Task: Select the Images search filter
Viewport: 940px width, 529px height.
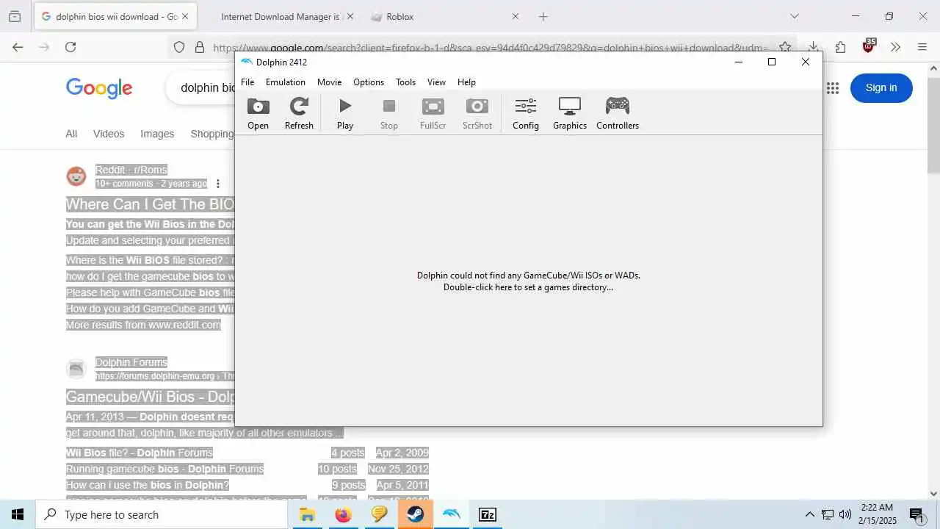Action: 157,134
